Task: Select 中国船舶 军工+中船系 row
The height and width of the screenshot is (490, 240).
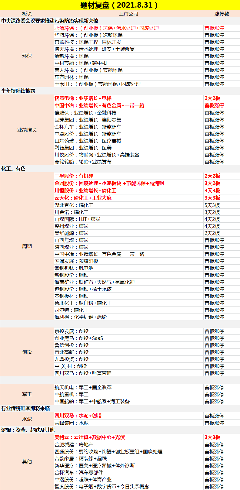Action: (x=92, y=402)
